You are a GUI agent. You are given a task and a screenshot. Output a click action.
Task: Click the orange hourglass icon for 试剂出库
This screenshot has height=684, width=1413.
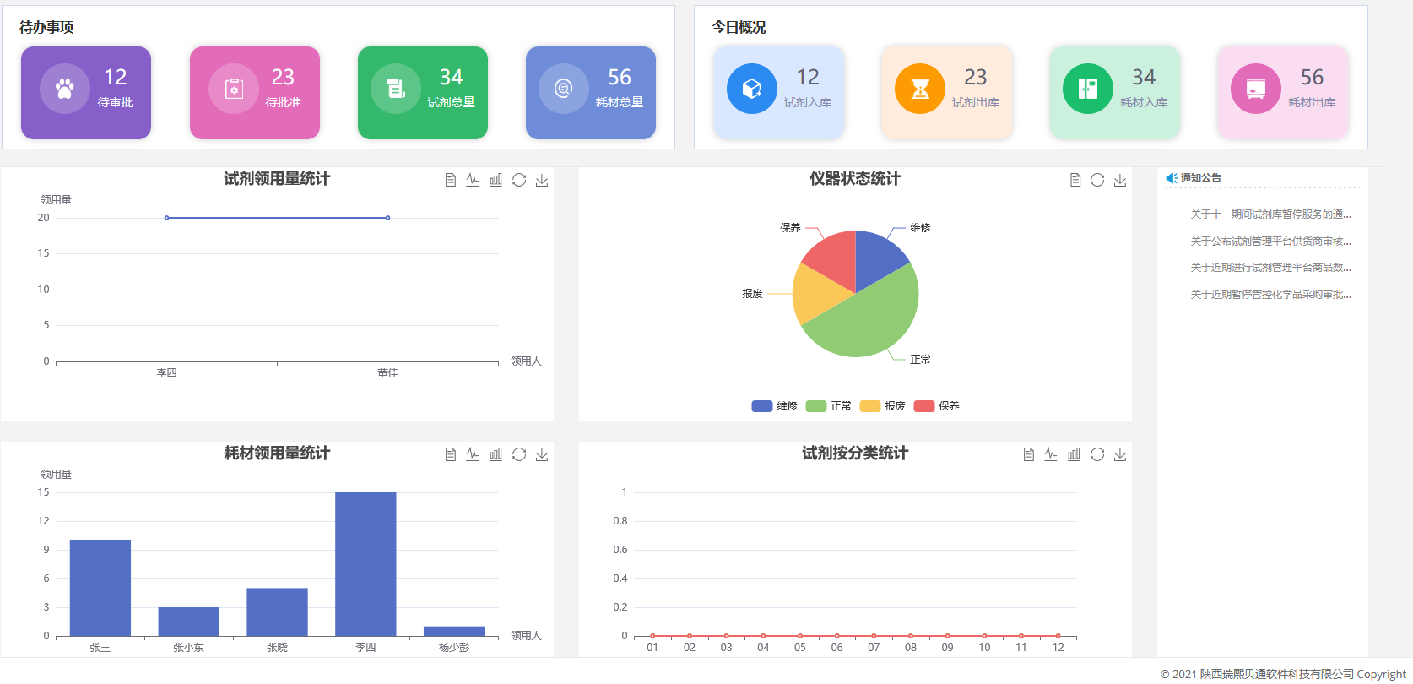pyautogui.click(x=920, y=89)
